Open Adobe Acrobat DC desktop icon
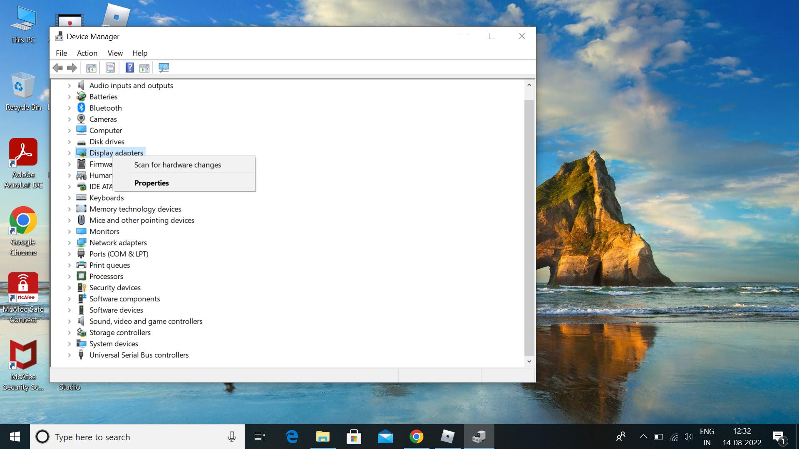799x449 pixels. tap(23, 163)
